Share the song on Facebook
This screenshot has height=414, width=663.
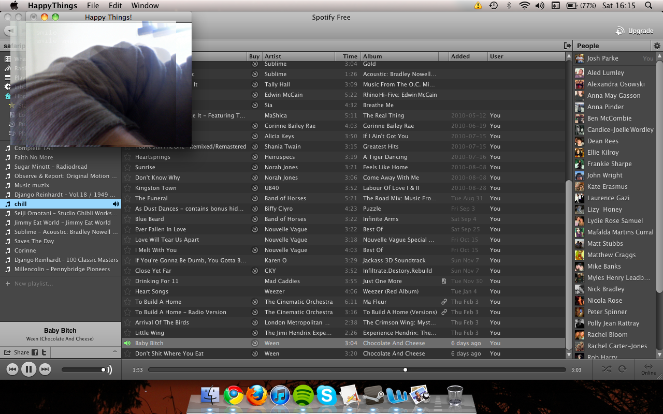tap(35, 352)
